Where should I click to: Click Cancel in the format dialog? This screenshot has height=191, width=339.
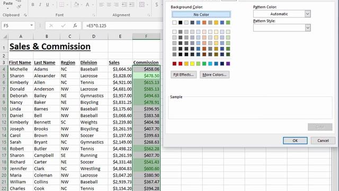pos(323,141)
